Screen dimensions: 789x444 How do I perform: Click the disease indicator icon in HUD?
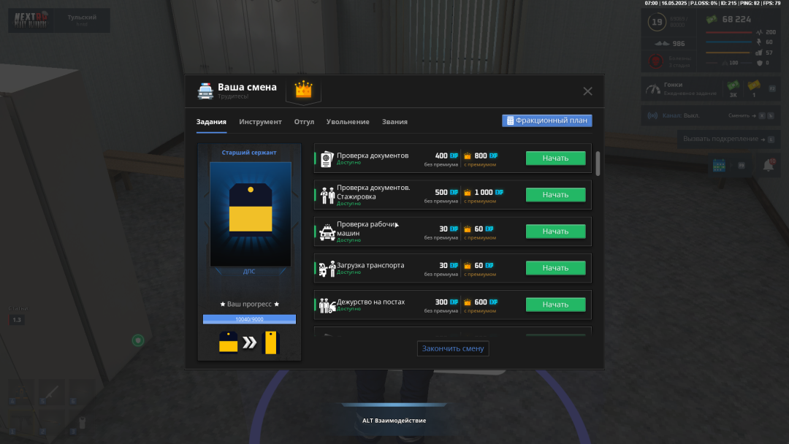pos(655,61)
